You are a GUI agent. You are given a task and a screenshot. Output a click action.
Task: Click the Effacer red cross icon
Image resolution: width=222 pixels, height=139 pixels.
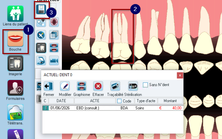coord(98,86)
